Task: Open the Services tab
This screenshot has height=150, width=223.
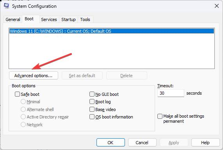Action: (49, 19)
